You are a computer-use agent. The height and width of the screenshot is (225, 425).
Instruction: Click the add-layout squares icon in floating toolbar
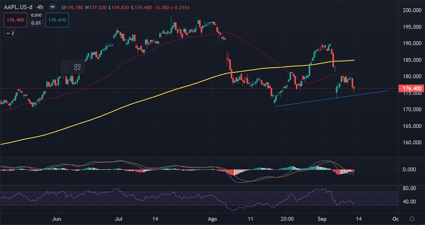click(77, 67)
